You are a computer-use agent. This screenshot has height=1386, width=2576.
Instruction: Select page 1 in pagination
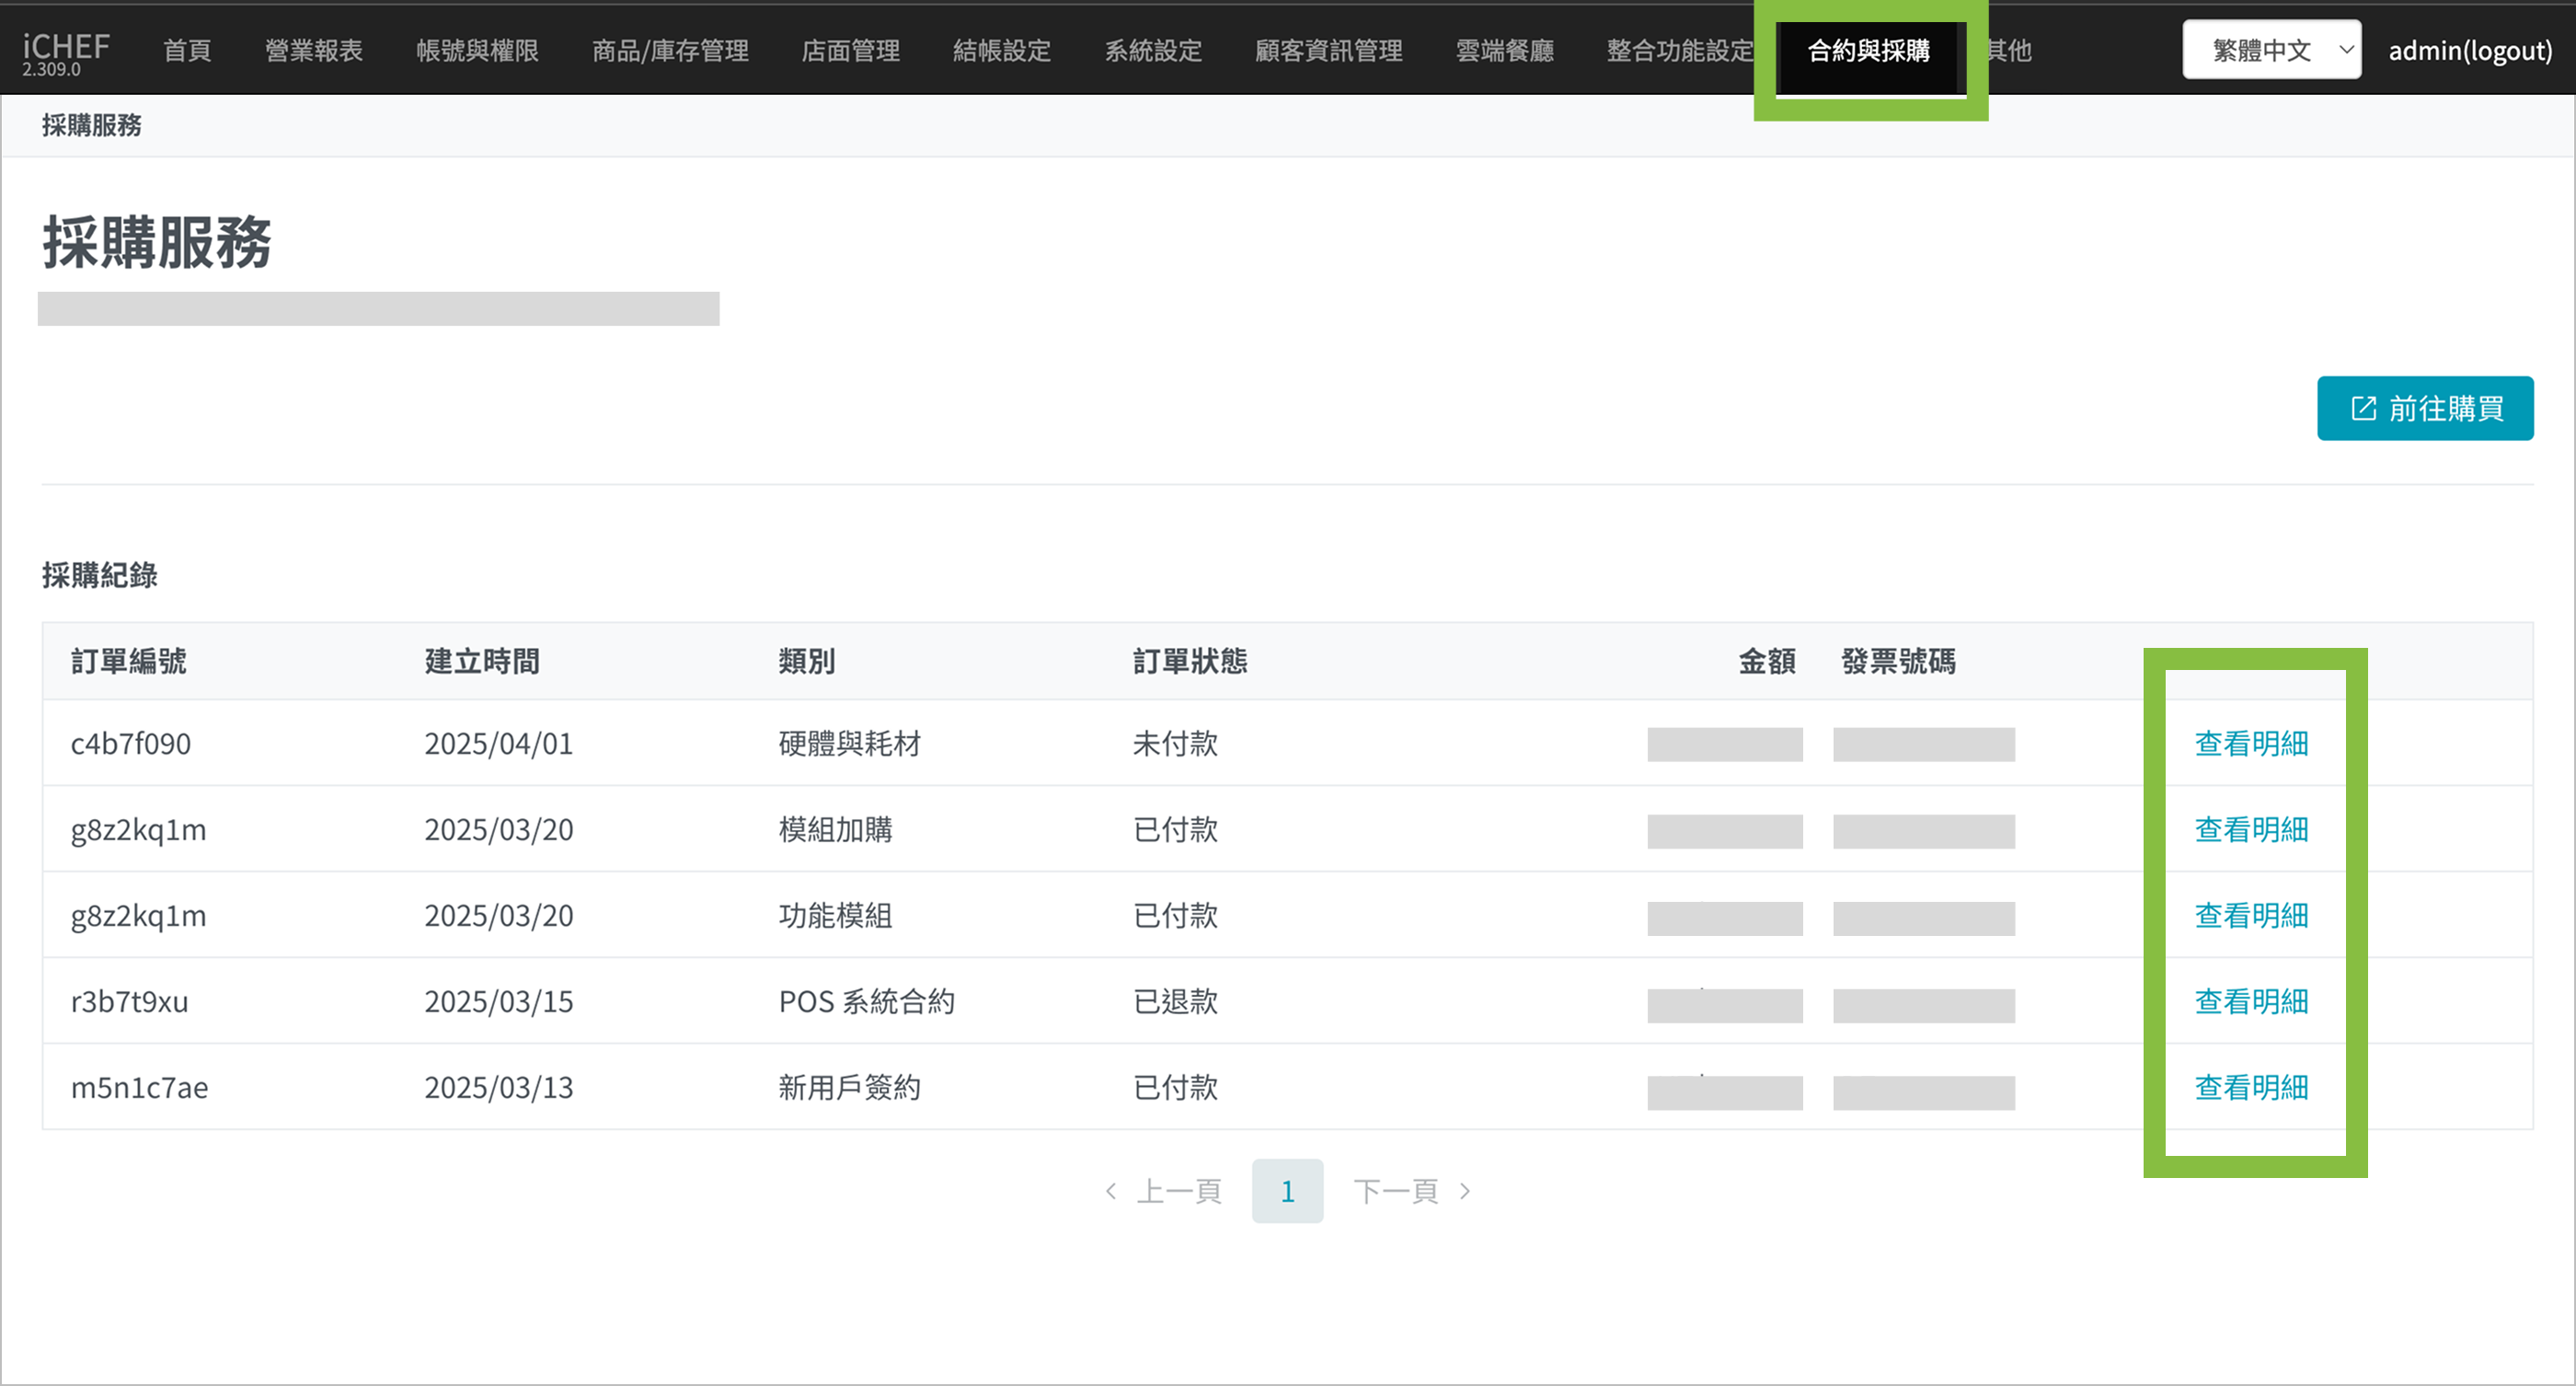pos(1287,1191)
